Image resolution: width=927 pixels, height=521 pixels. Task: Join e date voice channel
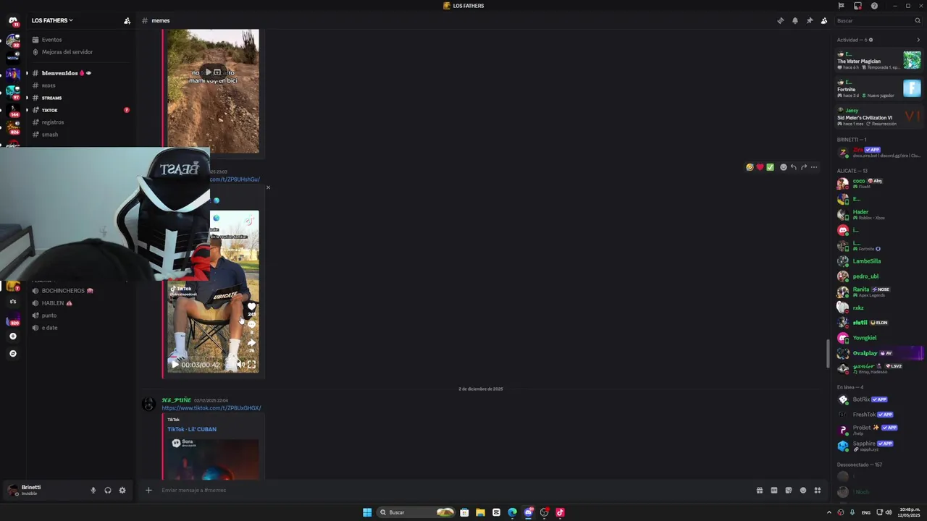click(x=80, y=328)
